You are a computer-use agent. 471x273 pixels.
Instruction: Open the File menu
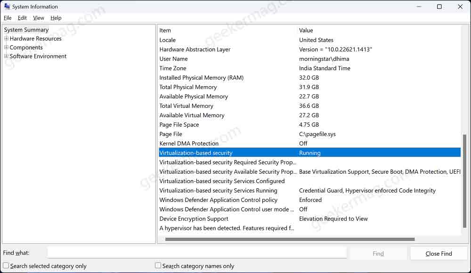pyautogui.click(x=8, y=18)
